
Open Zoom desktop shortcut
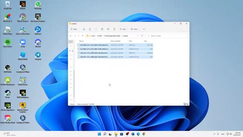23,43
